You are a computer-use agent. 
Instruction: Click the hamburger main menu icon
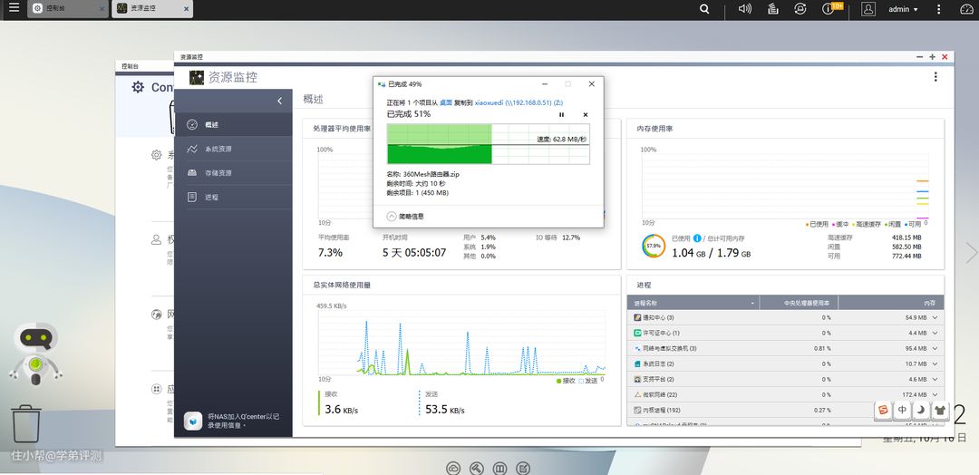pos(10,9)
